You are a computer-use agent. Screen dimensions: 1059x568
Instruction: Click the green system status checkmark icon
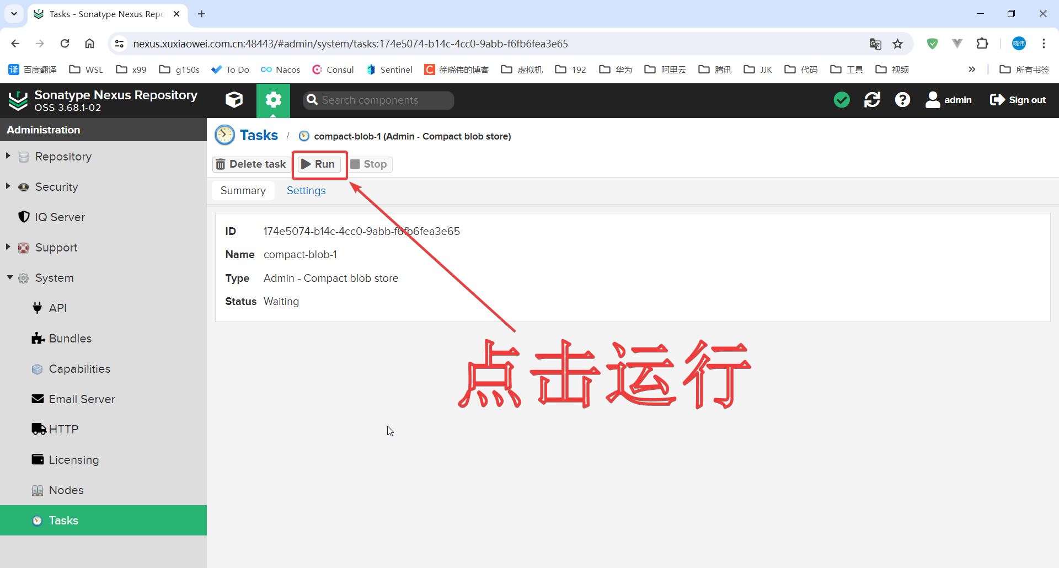click(x=842, y=100)
